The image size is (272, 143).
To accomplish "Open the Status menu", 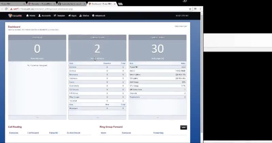I will point(84,15).
